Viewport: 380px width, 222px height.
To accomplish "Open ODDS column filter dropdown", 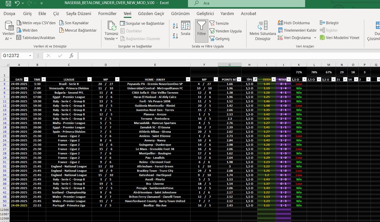I will click(273, 80).
